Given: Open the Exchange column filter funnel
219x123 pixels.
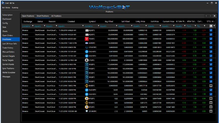Looking at the screenshot, I should pyautogui.click(x=33, y=26).
